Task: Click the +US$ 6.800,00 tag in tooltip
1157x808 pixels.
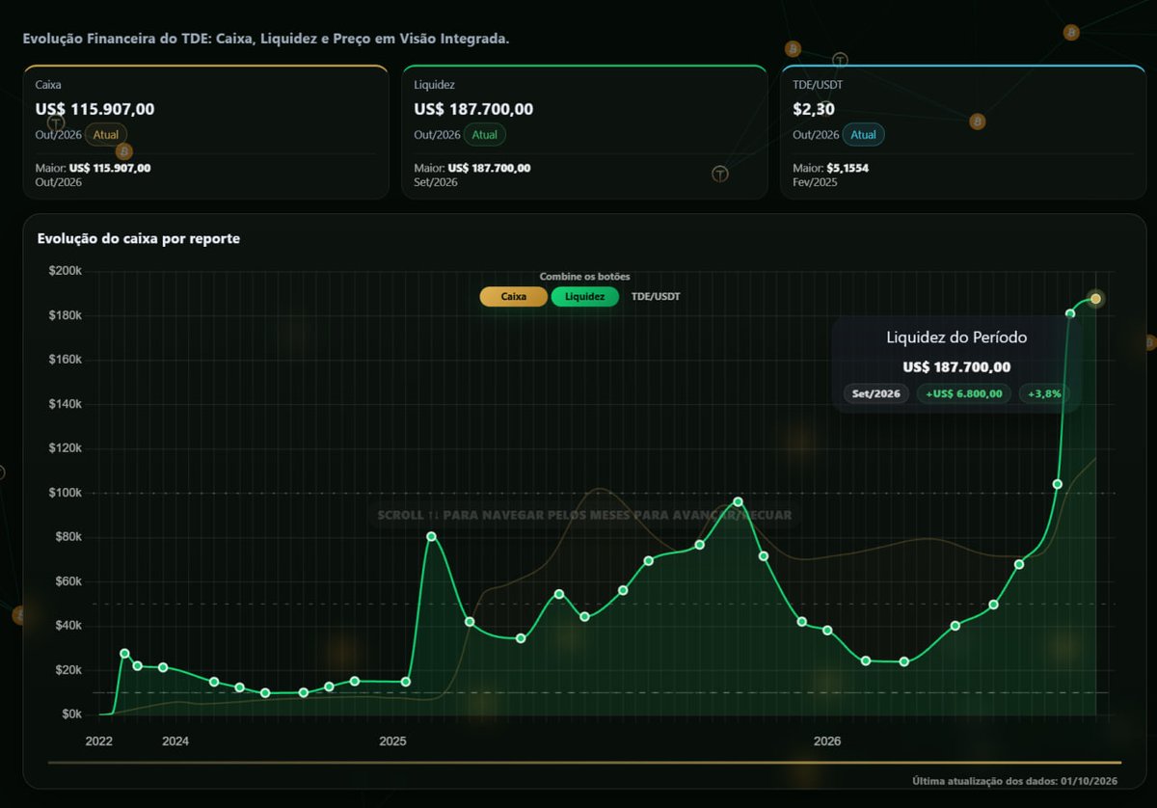Action: coord(963,393)
